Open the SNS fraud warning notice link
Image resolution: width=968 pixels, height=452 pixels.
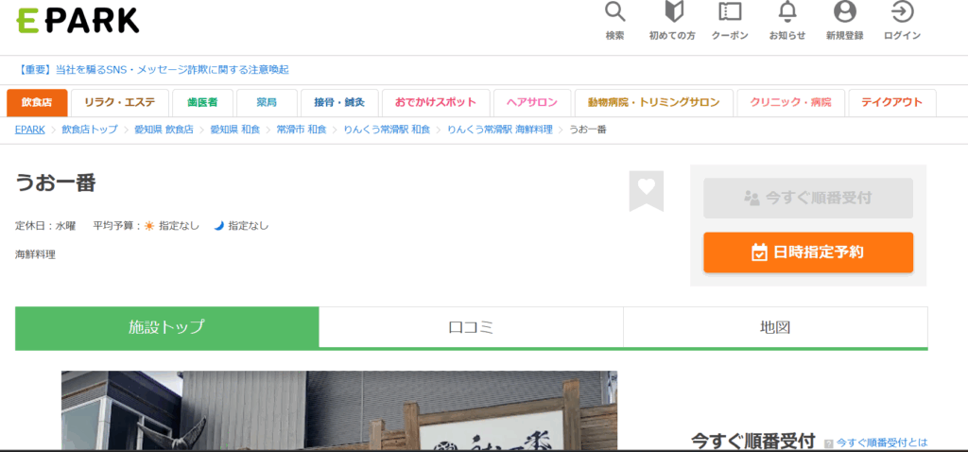[x=152, y=70]
